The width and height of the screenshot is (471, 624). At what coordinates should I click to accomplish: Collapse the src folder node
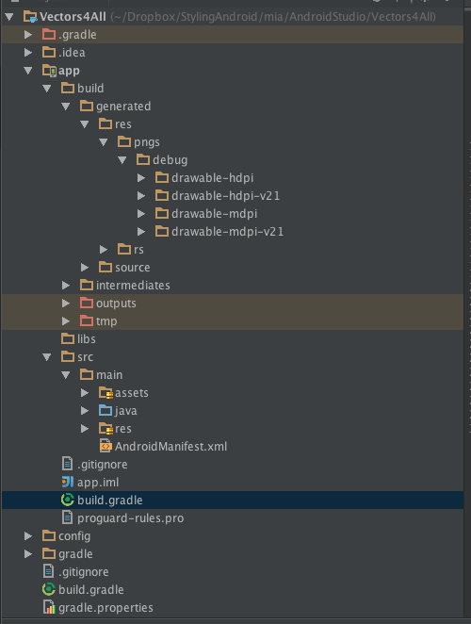tap(46, 357)
